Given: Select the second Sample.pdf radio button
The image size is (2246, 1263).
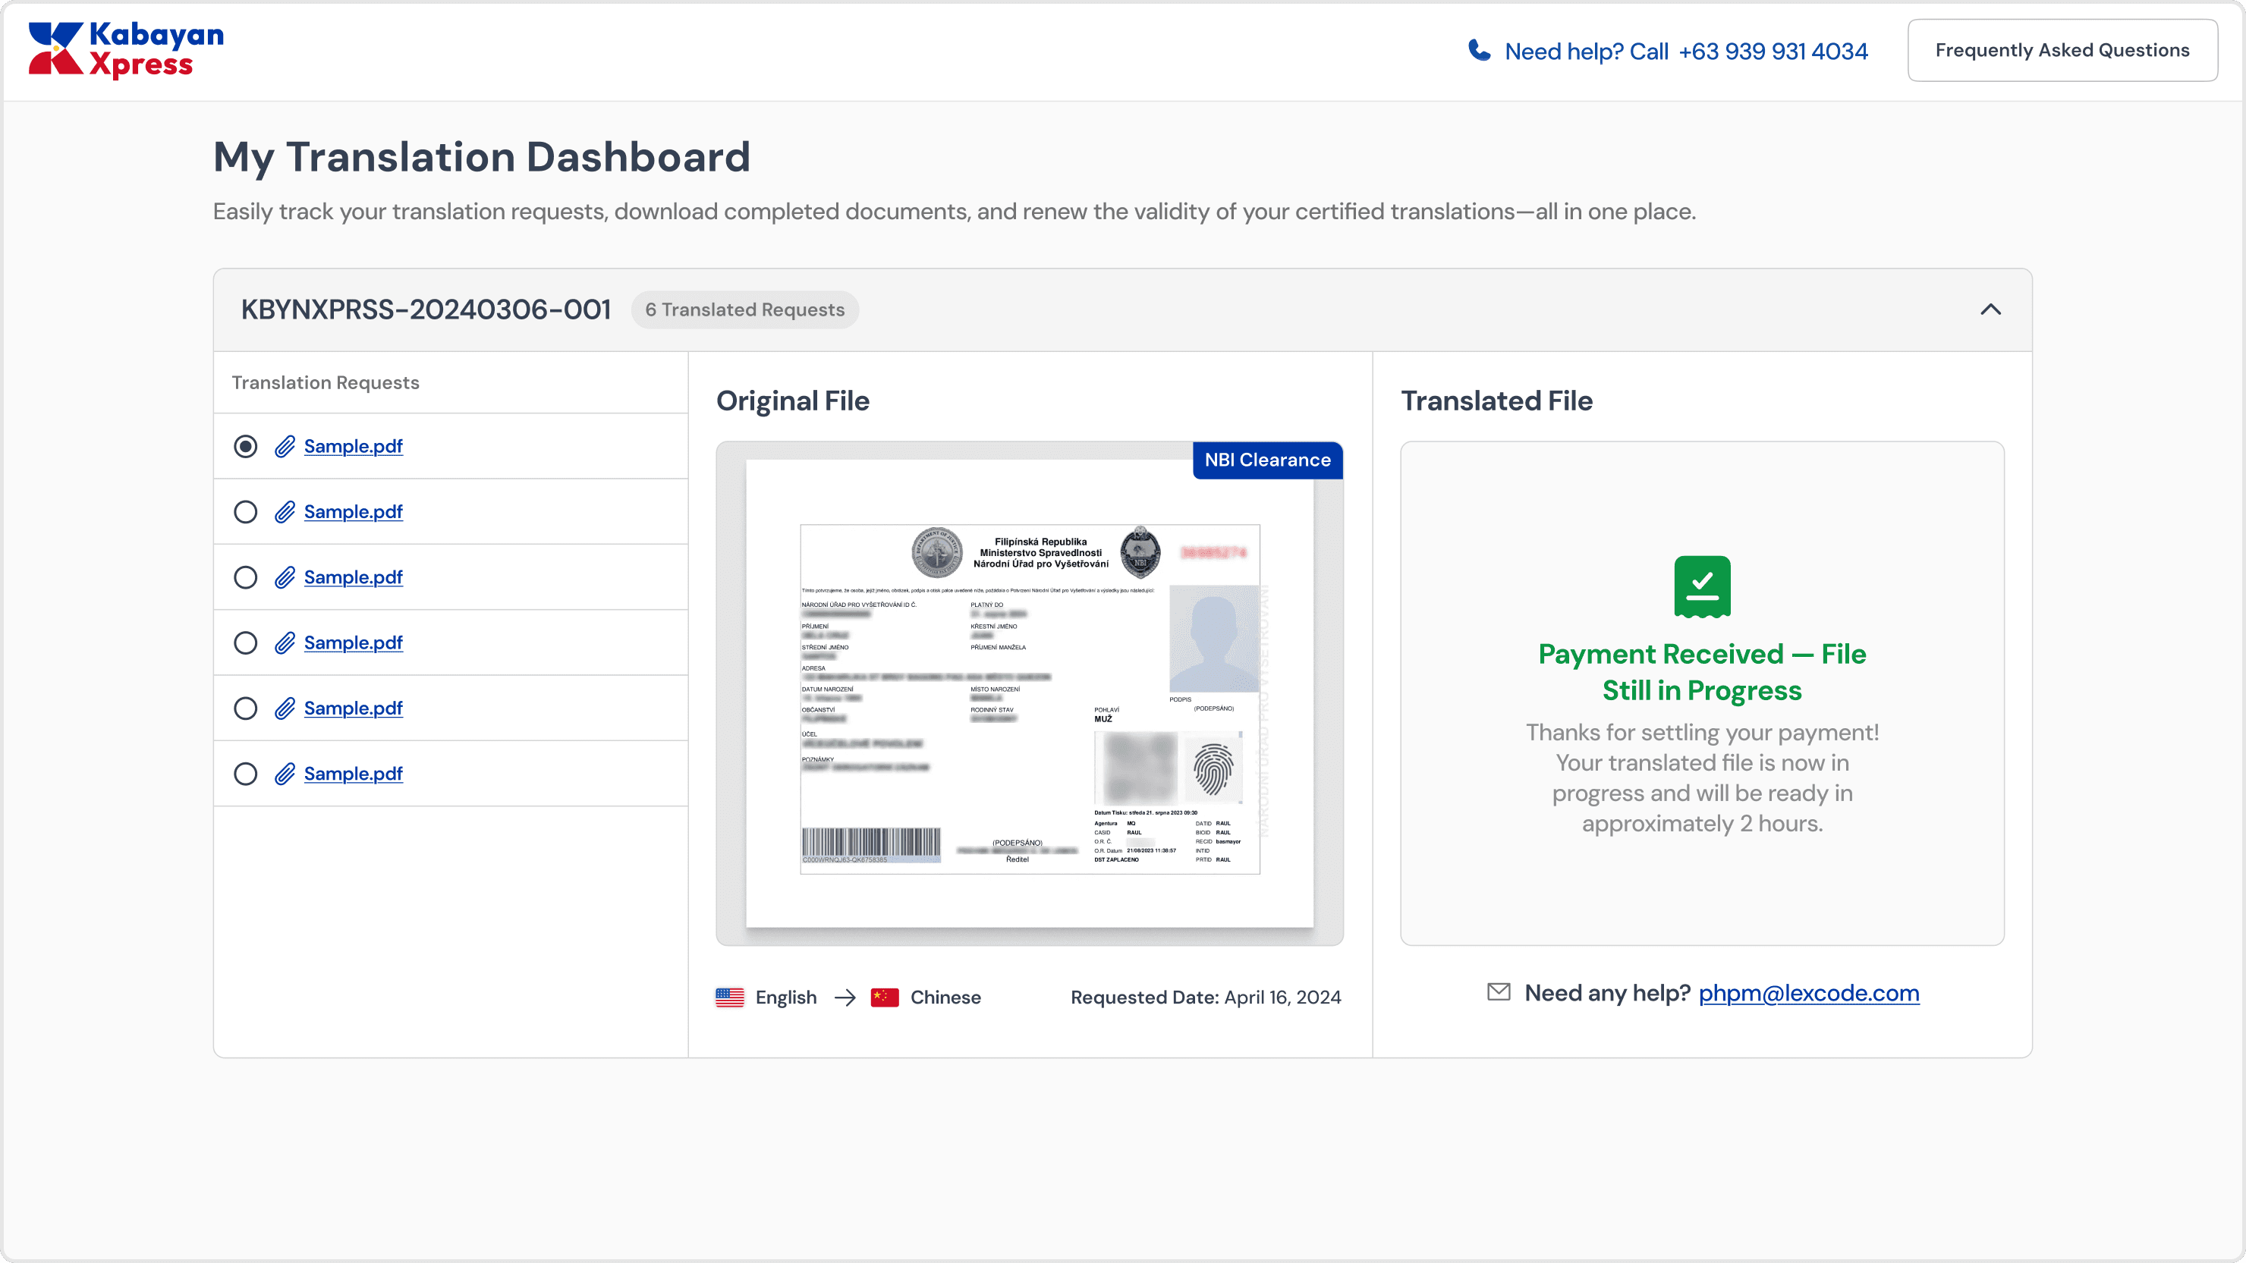Looking at the screenshot, I should click(x=246, y=512).
